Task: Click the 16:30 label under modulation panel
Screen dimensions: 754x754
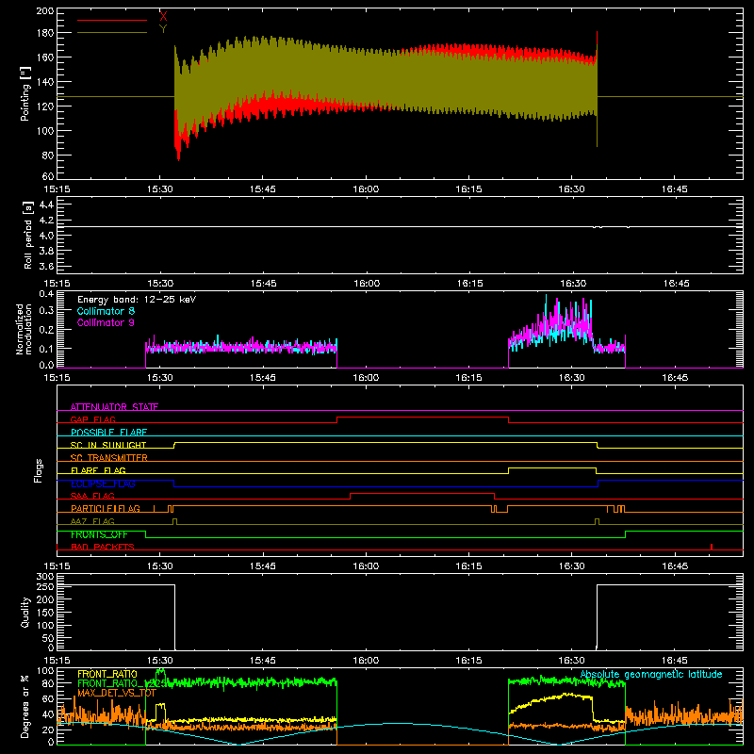Action: (572, 378)
